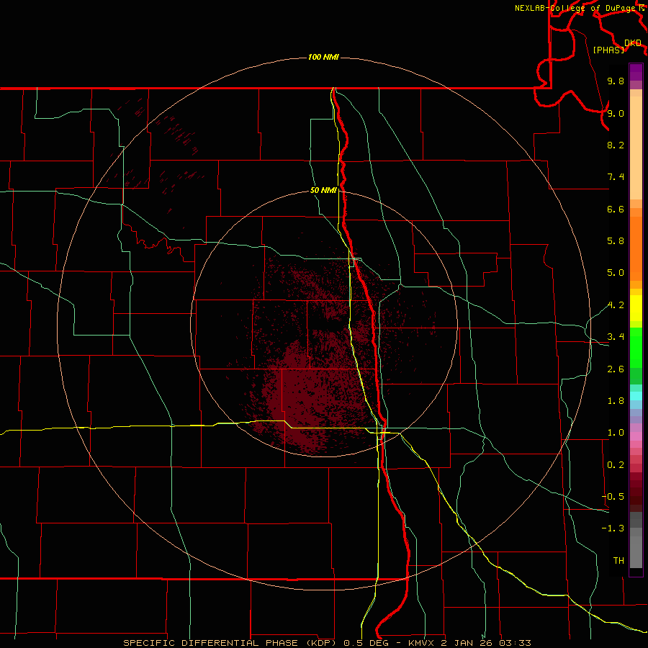Click the 5.8 value on the color scale
648x648 pixels.
pos(616,241)
